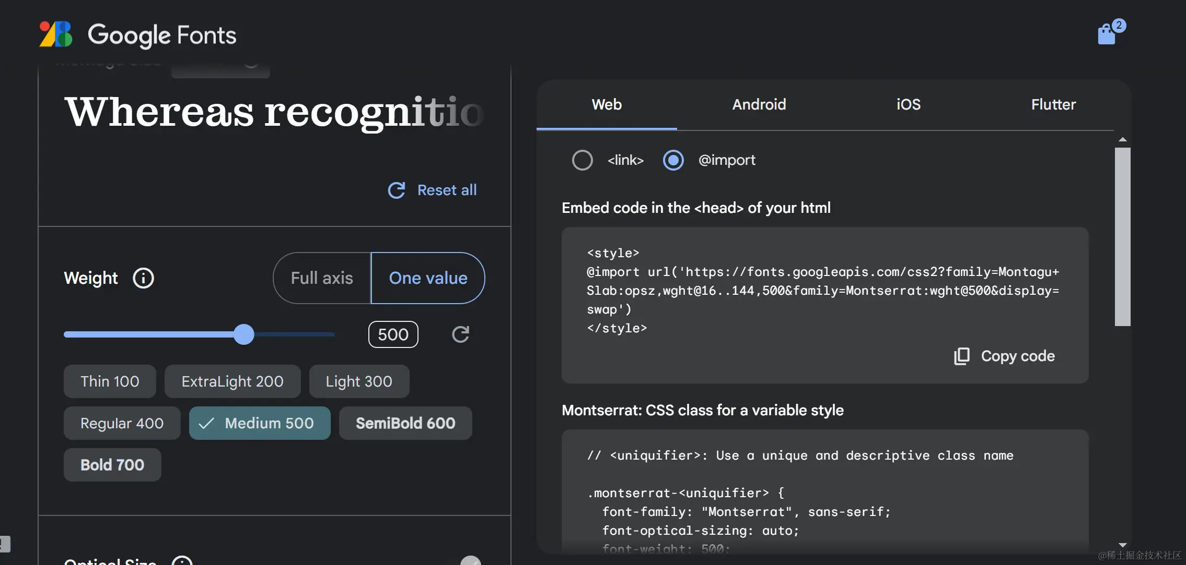Choose the ExtraLight 200 weight chip
Viewport: 1186px width, 565px height.
tap(232, 381)
